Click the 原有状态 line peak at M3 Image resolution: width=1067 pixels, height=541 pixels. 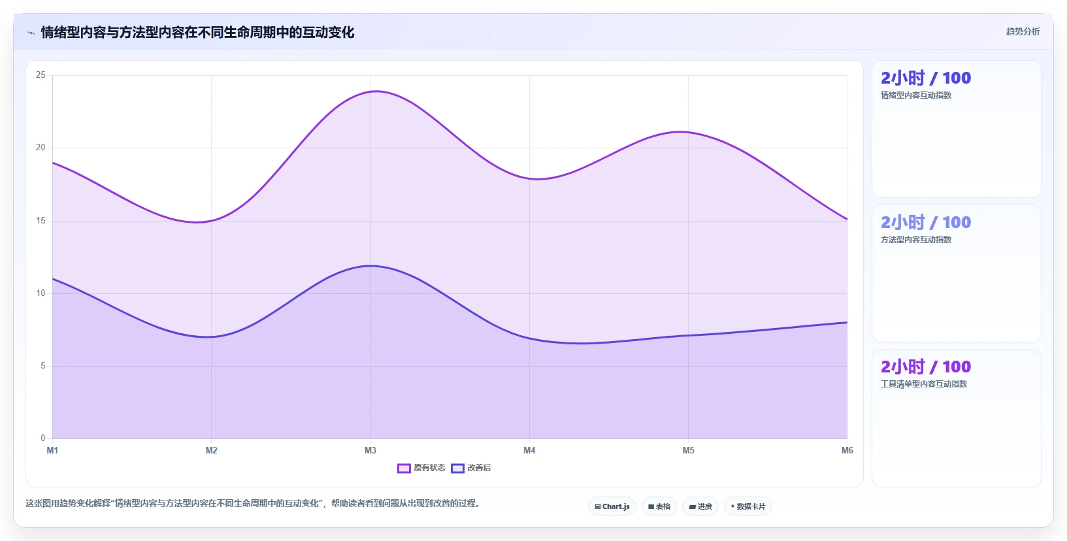point(370,91)
